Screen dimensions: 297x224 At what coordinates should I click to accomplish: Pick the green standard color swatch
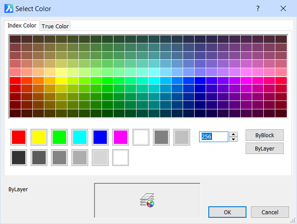(x=59, y=137)
